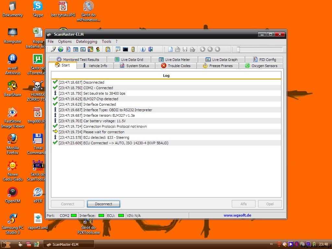Switch to the Monitored Test Results tab

click(x=78, y=60)
